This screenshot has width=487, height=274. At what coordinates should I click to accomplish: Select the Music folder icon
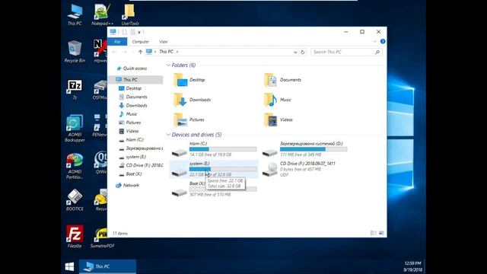[270, 100]
